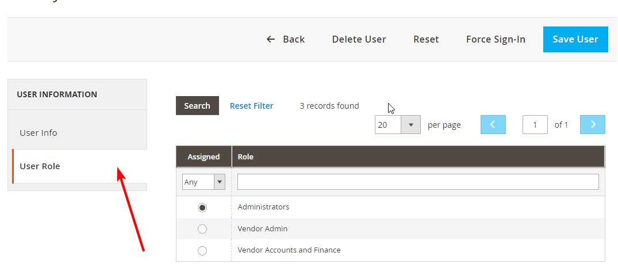This screenshot has height=271, width=618.
Task: Click the Reset Filter link
Action: 251,106
